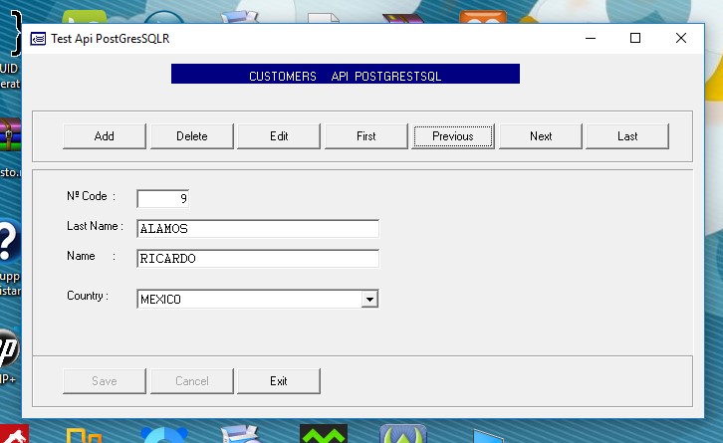The image size is (723, 443).
Task: Edit the current customer record
Action: 279,136
